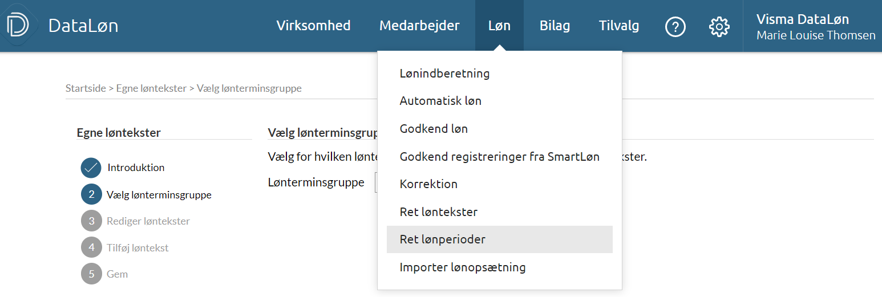
Task: Click step 5 circle Gem
Action: pos(91,274)
